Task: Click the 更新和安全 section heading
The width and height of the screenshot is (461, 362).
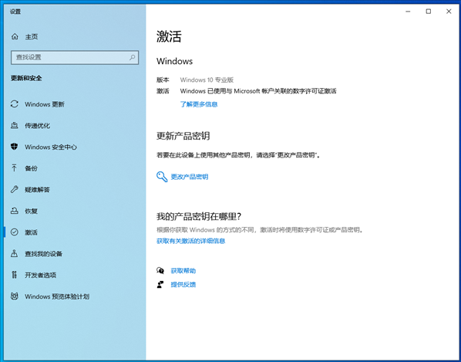Action: click(x=26, y=78)
